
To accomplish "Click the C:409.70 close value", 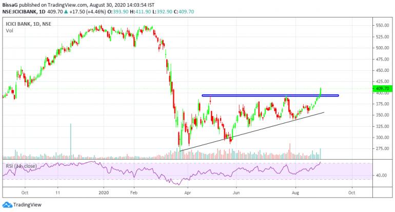I will click(x=184, y=12).
